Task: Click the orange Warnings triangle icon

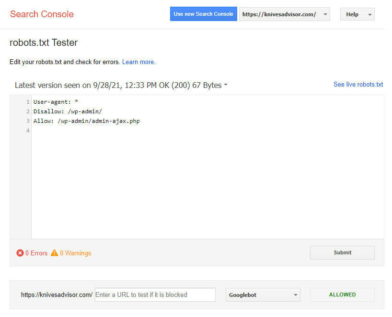Action: pos(55,253)
